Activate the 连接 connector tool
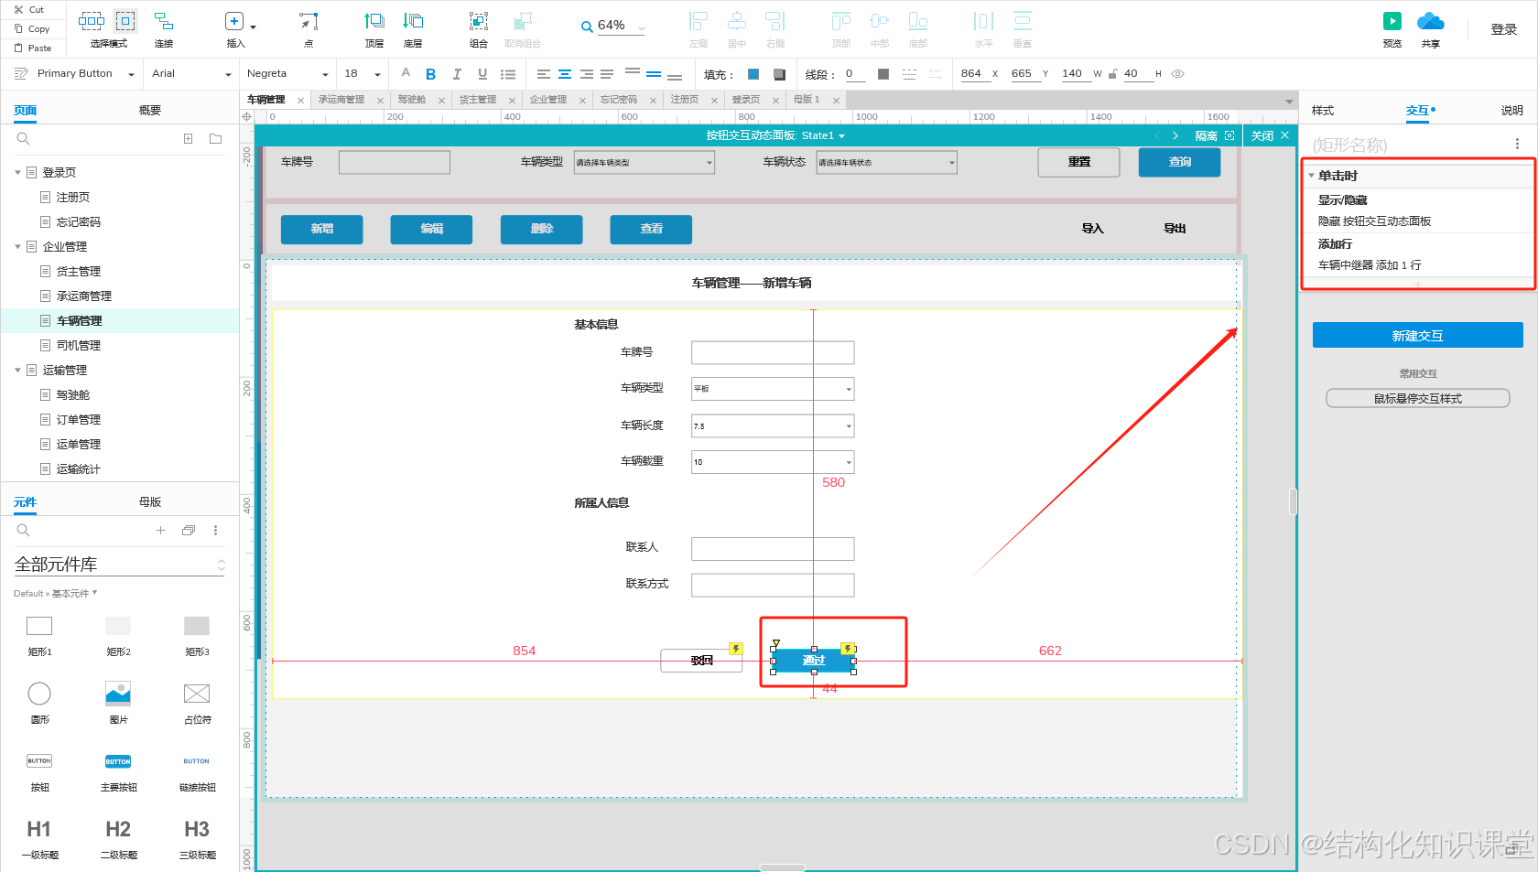 (x=164, y=20)
